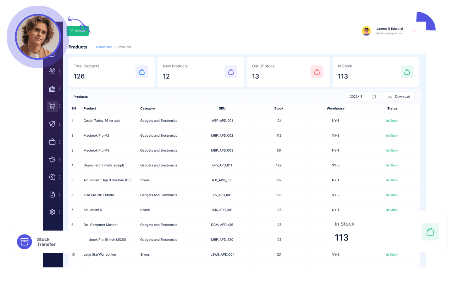Image resolution: width=454 pixels, height=289 pixels.
Task: Select the Gopro hero 7 (with receipt) product
Action: pyautogui.click(x=104, y=165)
